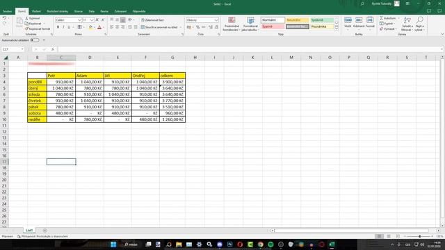Click the insert function fx icon

pos(53,49)
